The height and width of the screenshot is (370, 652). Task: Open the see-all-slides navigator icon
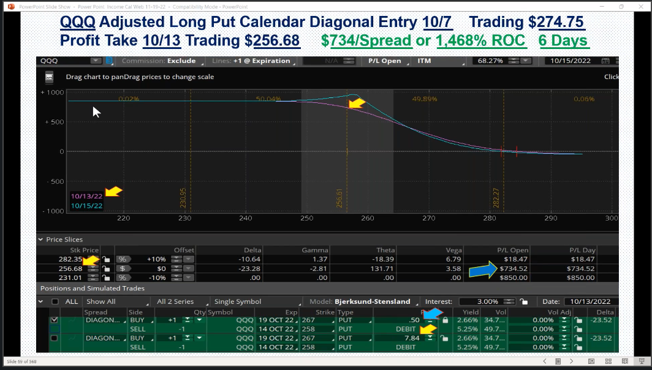coord(558,361)
